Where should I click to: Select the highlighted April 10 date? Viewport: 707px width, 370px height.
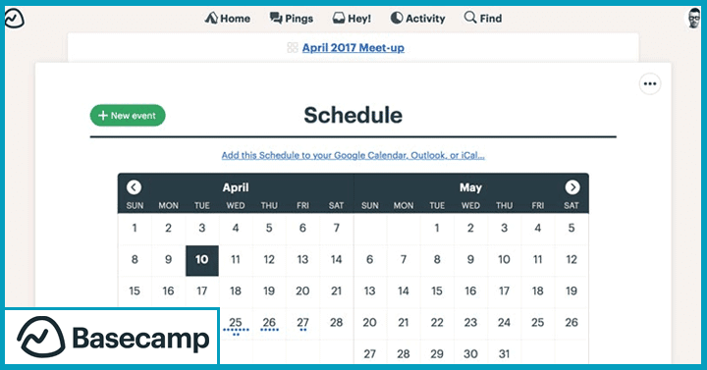pos(202,260)
